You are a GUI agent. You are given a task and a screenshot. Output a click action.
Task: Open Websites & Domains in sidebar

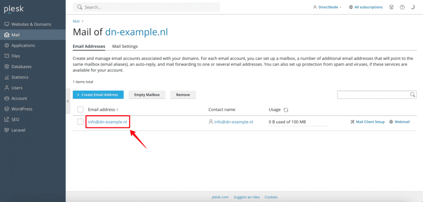click(x=31, y=24)
